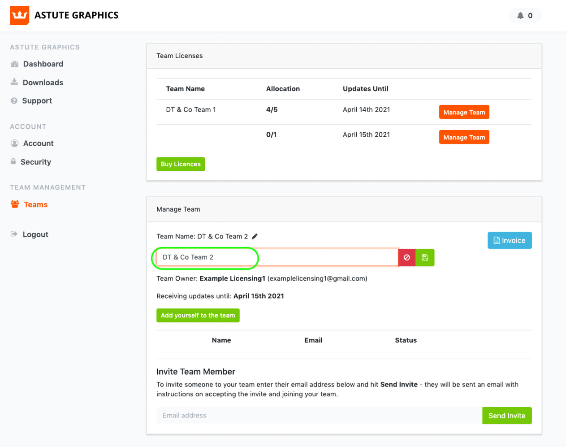Focus the Email address invite field
The image size is (566, 447).
(319, 416)
